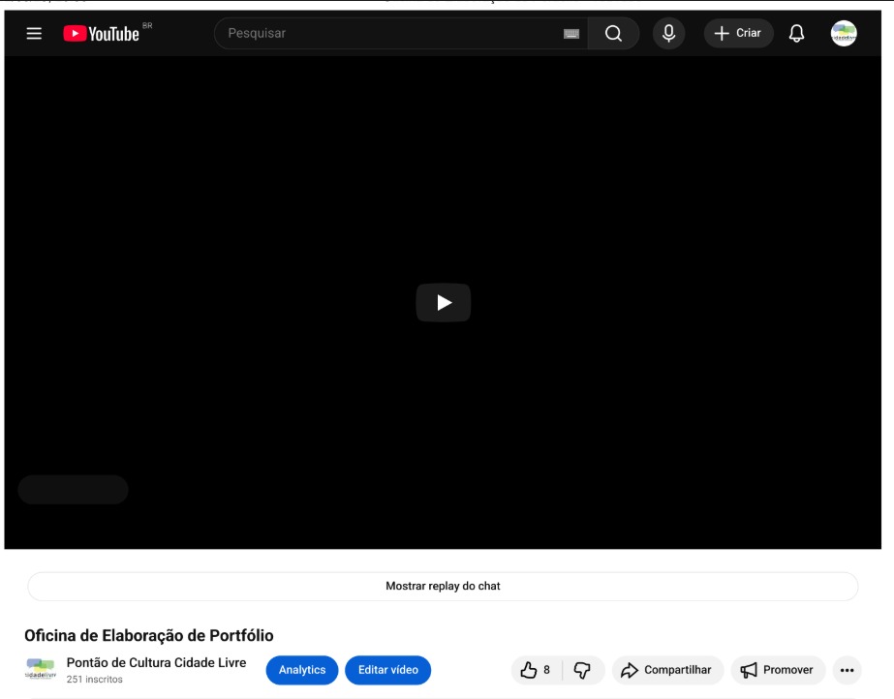Screen dimensions: 894x699
Task: Click the channel logo beside channel name
Action: 41,670
